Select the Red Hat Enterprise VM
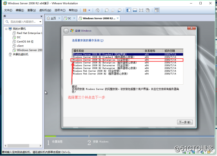This screenshot has width=217, height=156. [x=29, y=33]
